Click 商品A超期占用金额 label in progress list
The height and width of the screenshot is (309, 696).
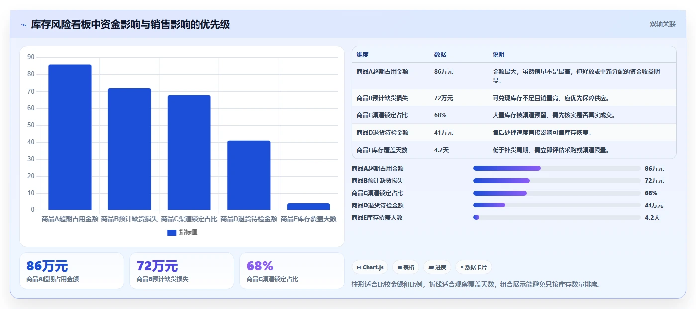pyautogui.click(x=378, y=168)
